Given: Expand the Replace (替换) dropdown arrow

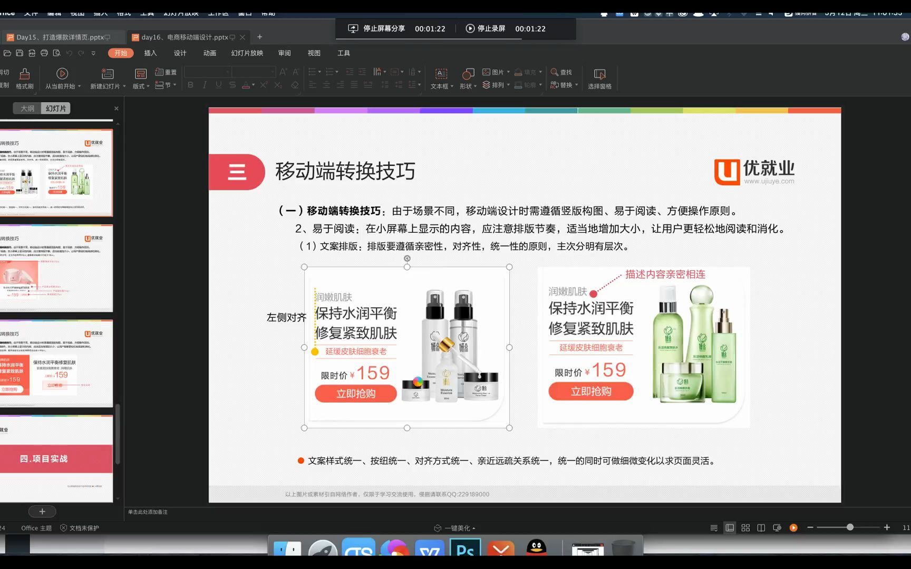Looking at the screenshot, I should [x=577, y=85].
